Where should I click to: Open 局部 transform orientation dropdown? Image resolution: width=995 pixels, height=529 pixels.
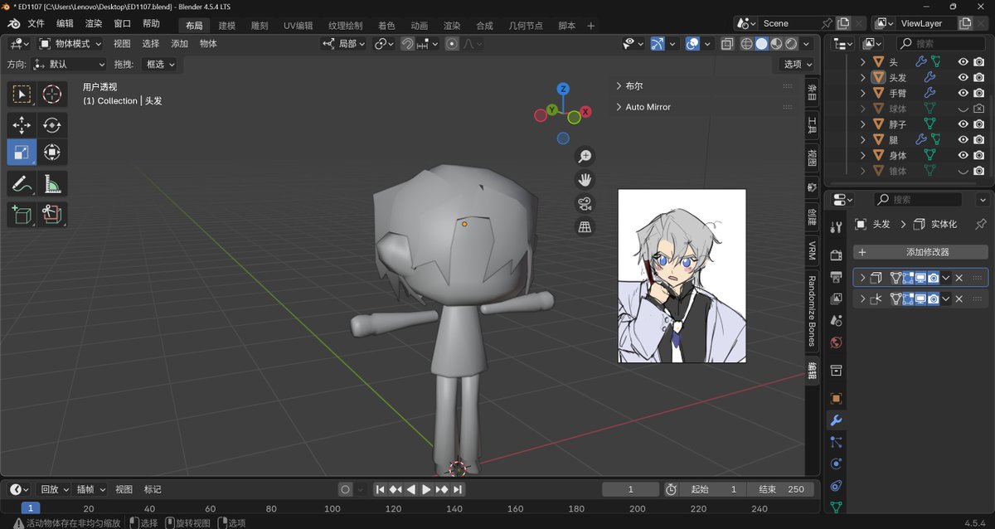(x=344, y=44)
